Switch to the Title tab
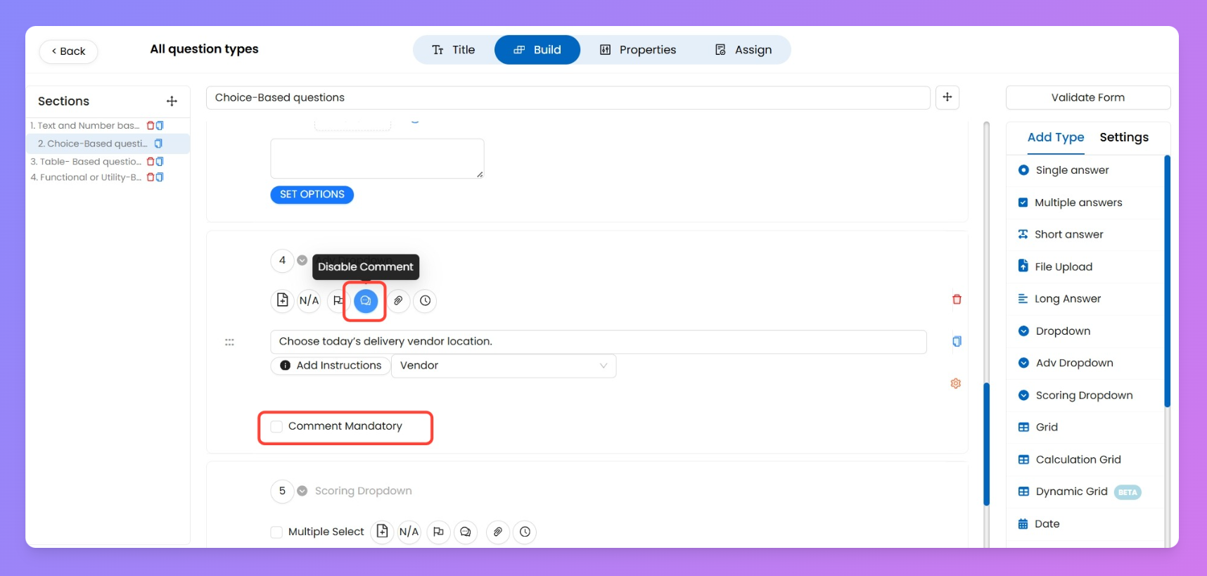Screen dimensions: 1207x576 pos(454,50)
